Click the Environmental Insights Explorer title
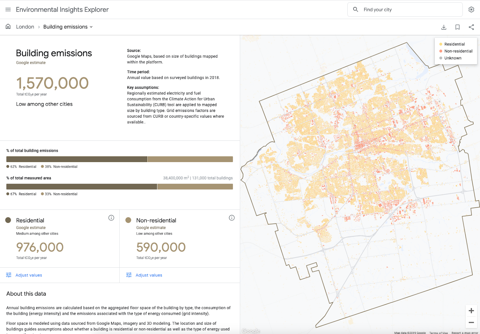The height and width of the screenshot is (334, 480). click(62, 10)
